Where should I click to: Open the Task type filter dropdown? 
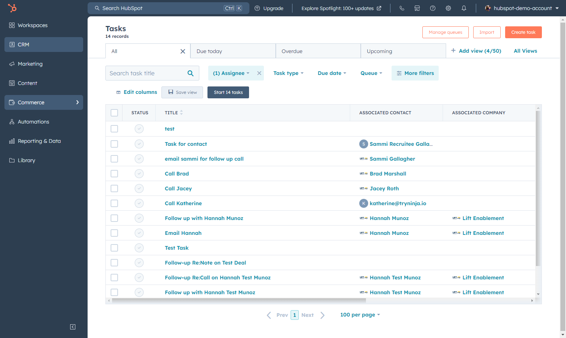pyautogui.click(x=288, y=73)
